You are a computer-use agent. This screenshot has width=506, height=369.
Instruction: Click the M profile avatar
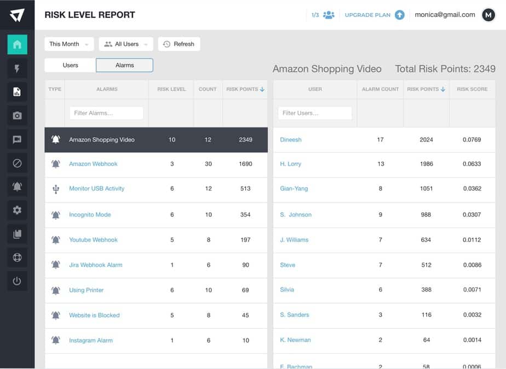click(488, 15)
